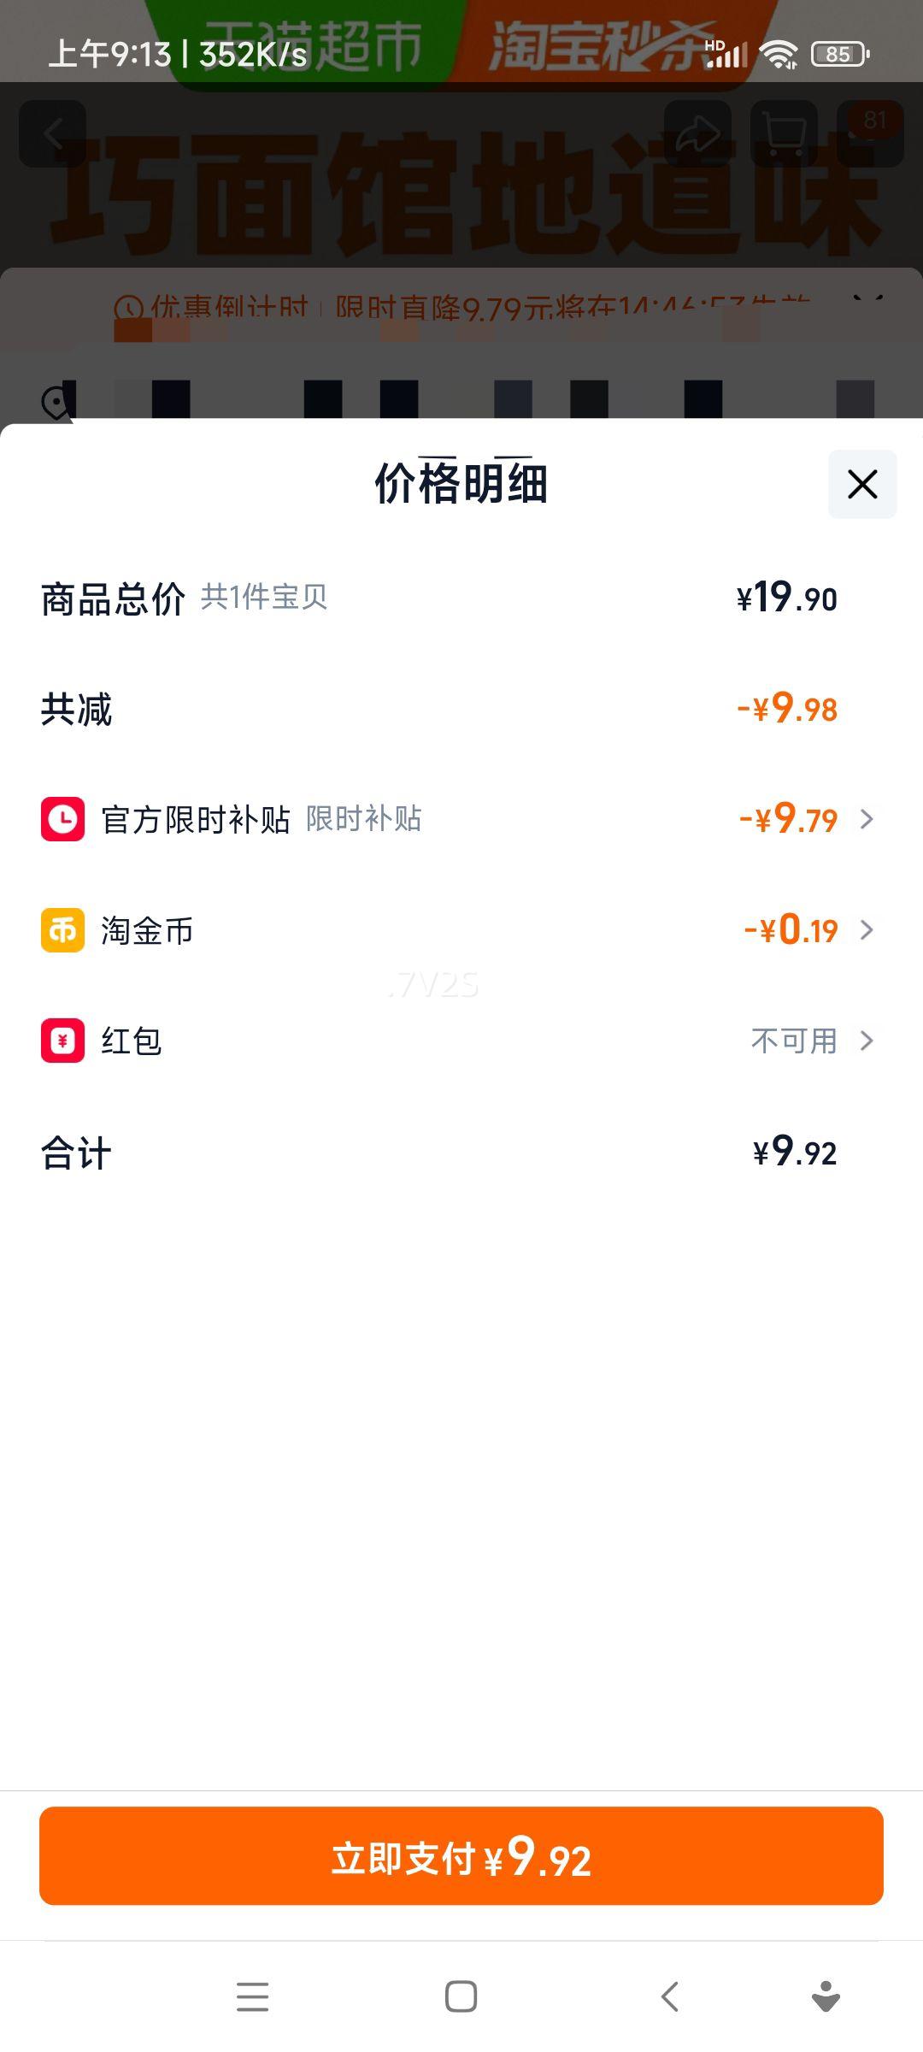The width and height of the screenshot is (923, 2052).
Task: Expand 官方限时补贴 discount details chevron
Action: click(867, 819)
